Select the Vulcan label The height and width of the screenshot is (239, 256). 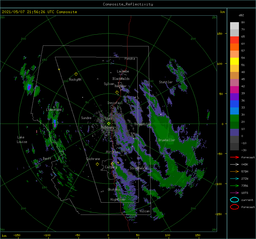pyautogui.click(x=144, y=211)
